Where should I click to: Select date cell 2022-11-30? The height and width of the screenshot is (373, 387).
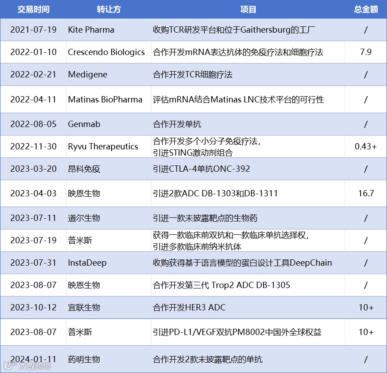click(34, 147)
